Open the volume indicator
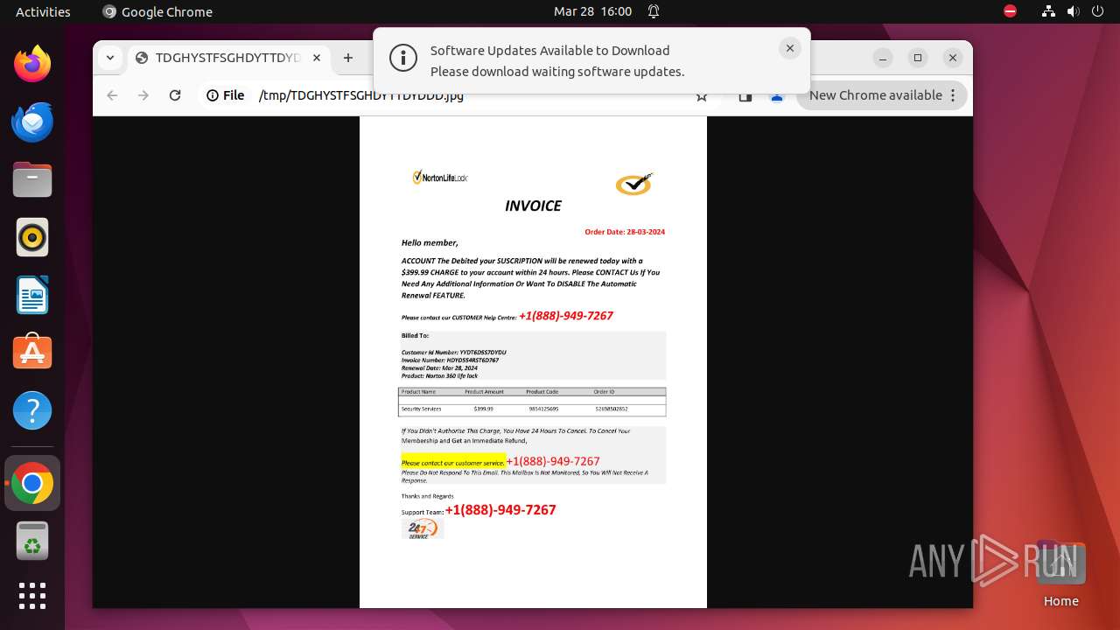This screenshot has height=630, width=1120. [x=1073, y=11]
